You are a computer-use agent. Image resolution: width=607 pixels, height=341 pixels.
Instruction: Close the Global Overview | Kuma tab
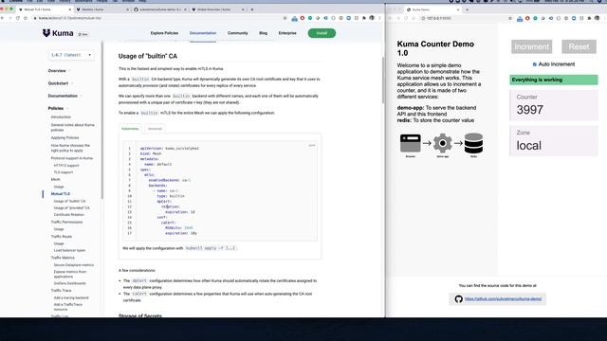coord(243,9)
